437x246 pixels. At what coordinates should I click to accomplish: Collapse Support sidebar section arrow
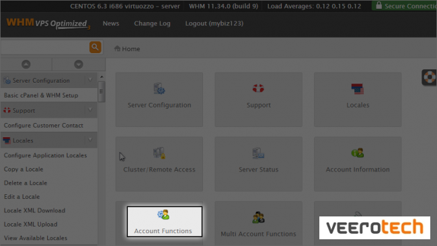(x=90, y=110)
